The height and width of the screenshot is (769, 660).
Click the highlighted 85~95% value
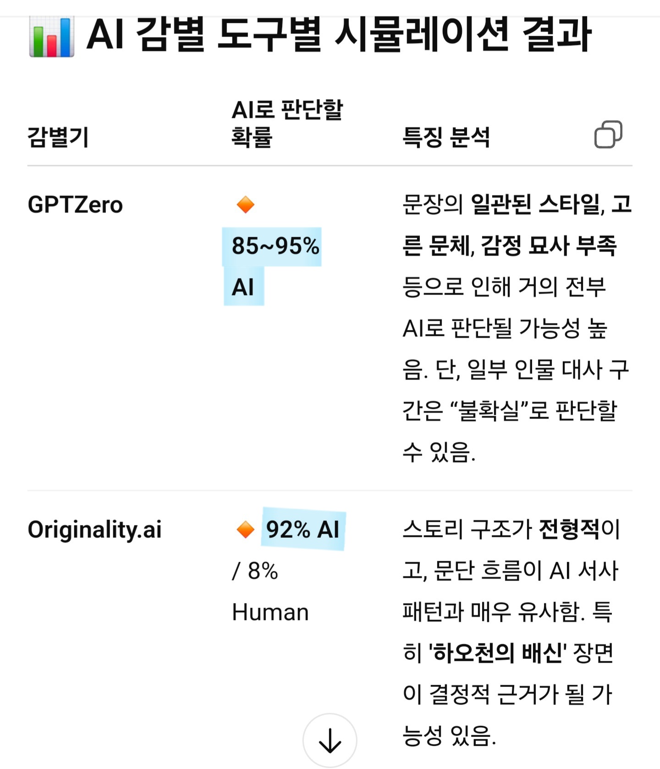(x=275, y=246)
